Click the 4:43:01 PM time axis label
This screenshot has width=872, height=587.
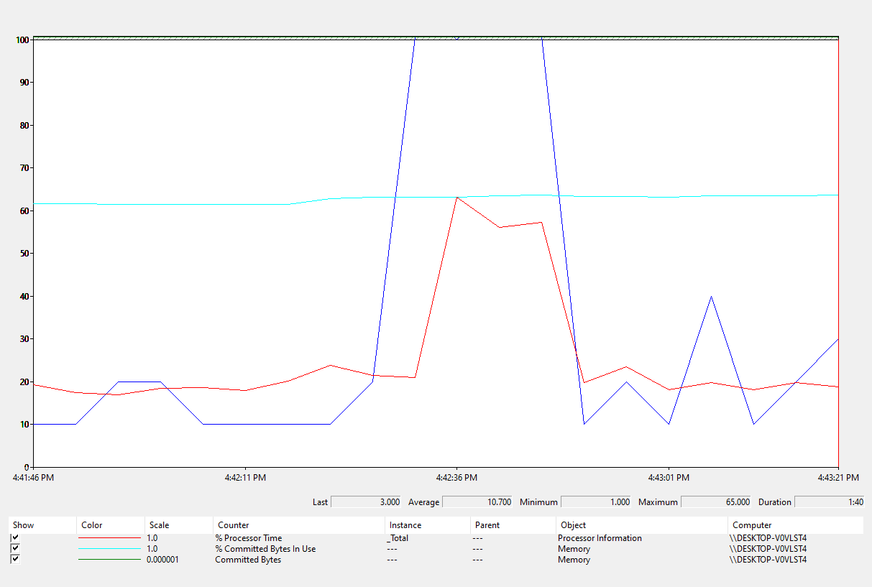(x=669, y=477)
